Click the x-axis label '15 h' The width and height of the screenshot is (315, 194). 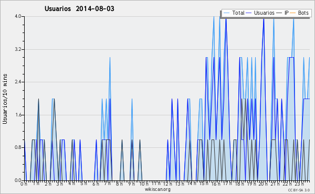[204, 184]
